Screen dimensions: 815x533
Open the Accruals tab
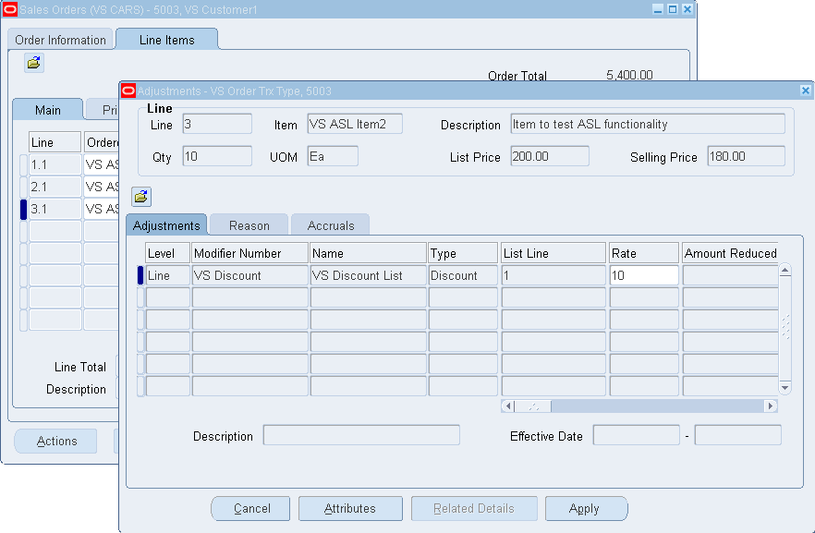(x=330, y=224)
